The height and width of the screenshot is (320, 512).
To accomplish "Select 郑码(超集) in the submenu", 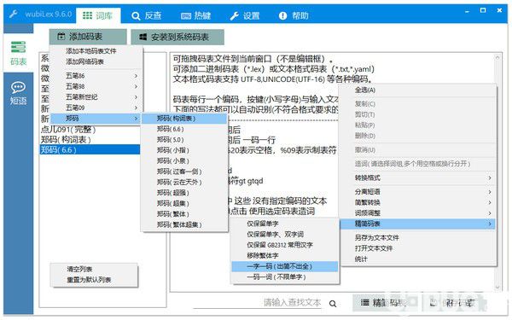I will (x=184, y=203).
